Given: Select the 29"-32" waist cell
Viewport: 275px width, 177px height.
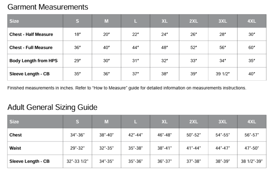Looking at the screenshot, I should point(77,148).
